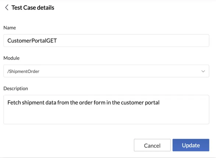The image size is (216, 158).
Task: Select the Test Case details heading
Action: [33, 8]
